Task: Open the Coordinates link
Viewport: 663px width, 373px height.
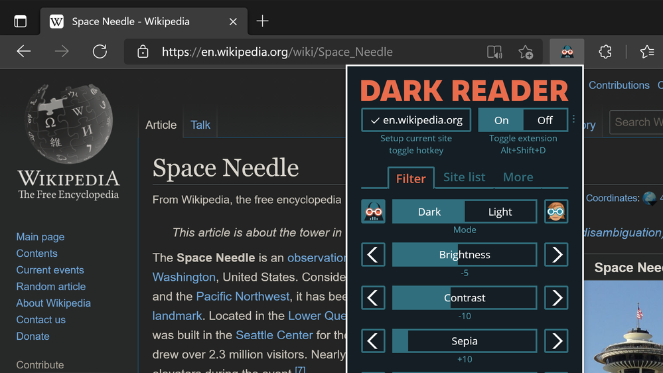Action: [612, 198]
